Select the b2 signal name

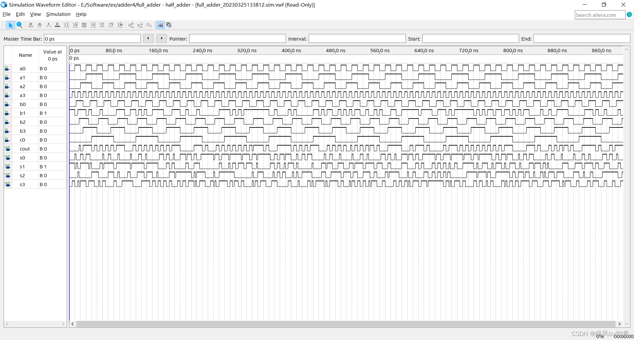pyautogui.click(x=22, y=122)
